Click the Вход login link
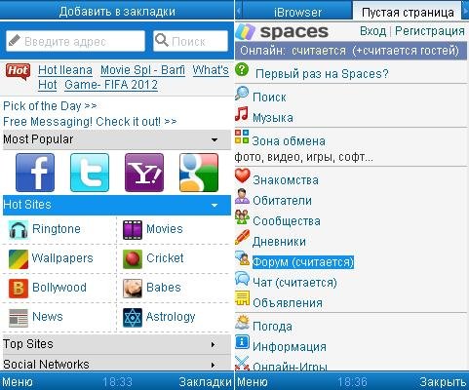This screenshot has height=390, width=469. tap(372, 31)
